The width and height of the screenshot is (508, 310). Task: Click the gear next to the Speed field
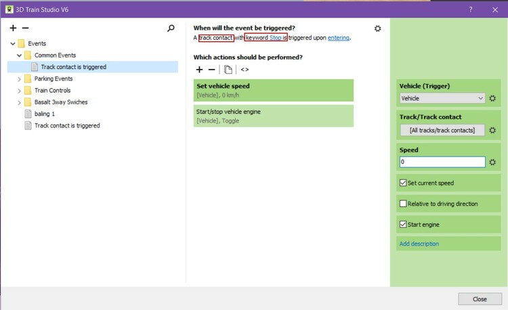pos(492,162)
